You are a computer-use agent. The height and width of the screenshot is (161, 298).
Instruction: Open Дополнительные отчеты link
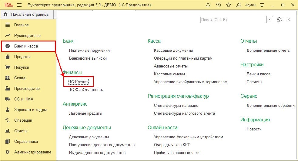tap(268, 51)
